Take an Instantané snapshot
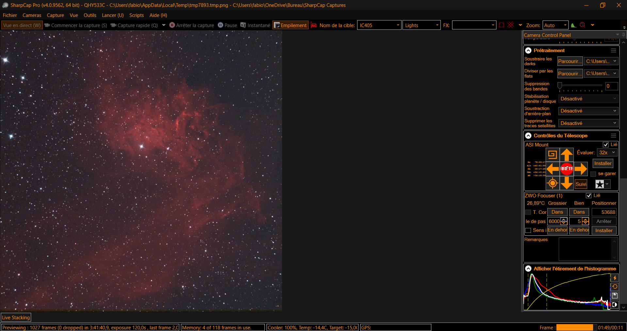Viewport: 627px width, 331px height. click(x=255, y=25)
